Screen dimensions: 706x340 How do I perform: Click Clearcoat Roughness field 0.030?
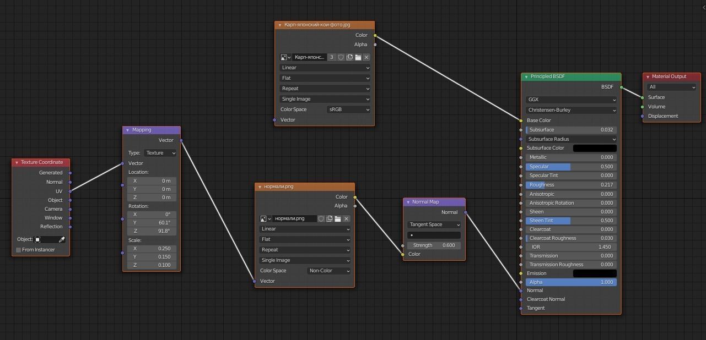[571, 238]
